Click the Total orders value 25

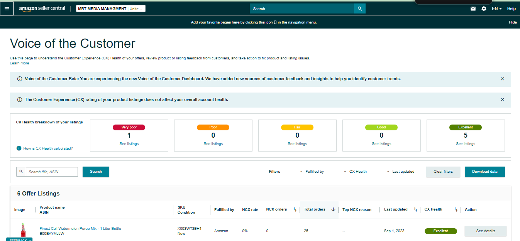(306, 231)
